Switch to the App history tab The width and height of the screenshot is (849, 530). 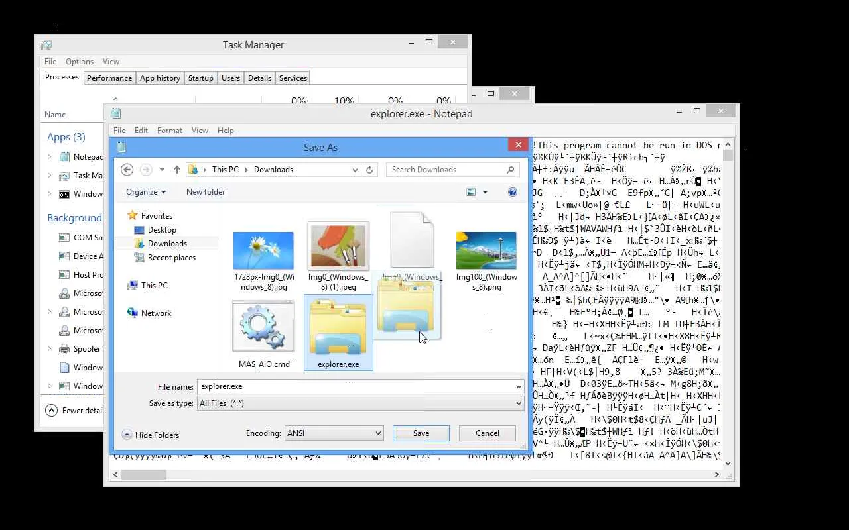[160, 78]
